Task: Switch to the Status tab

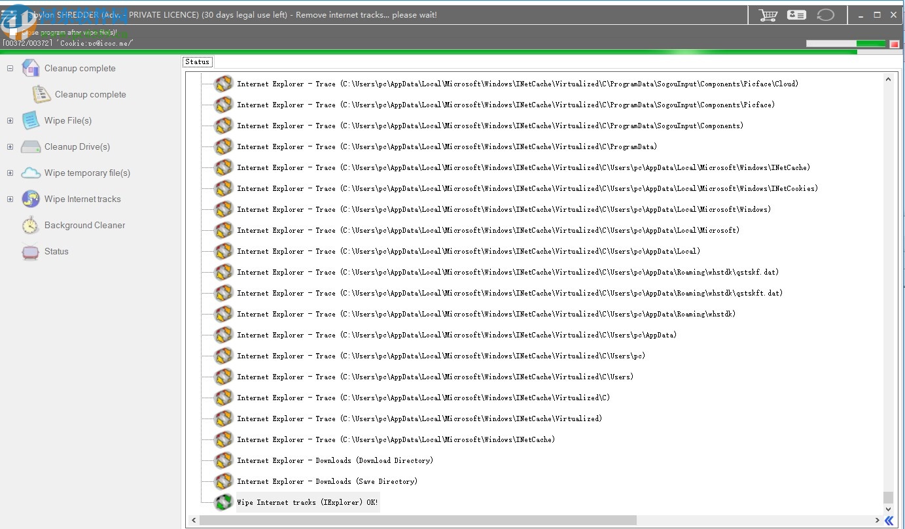Action: (197, 62)
